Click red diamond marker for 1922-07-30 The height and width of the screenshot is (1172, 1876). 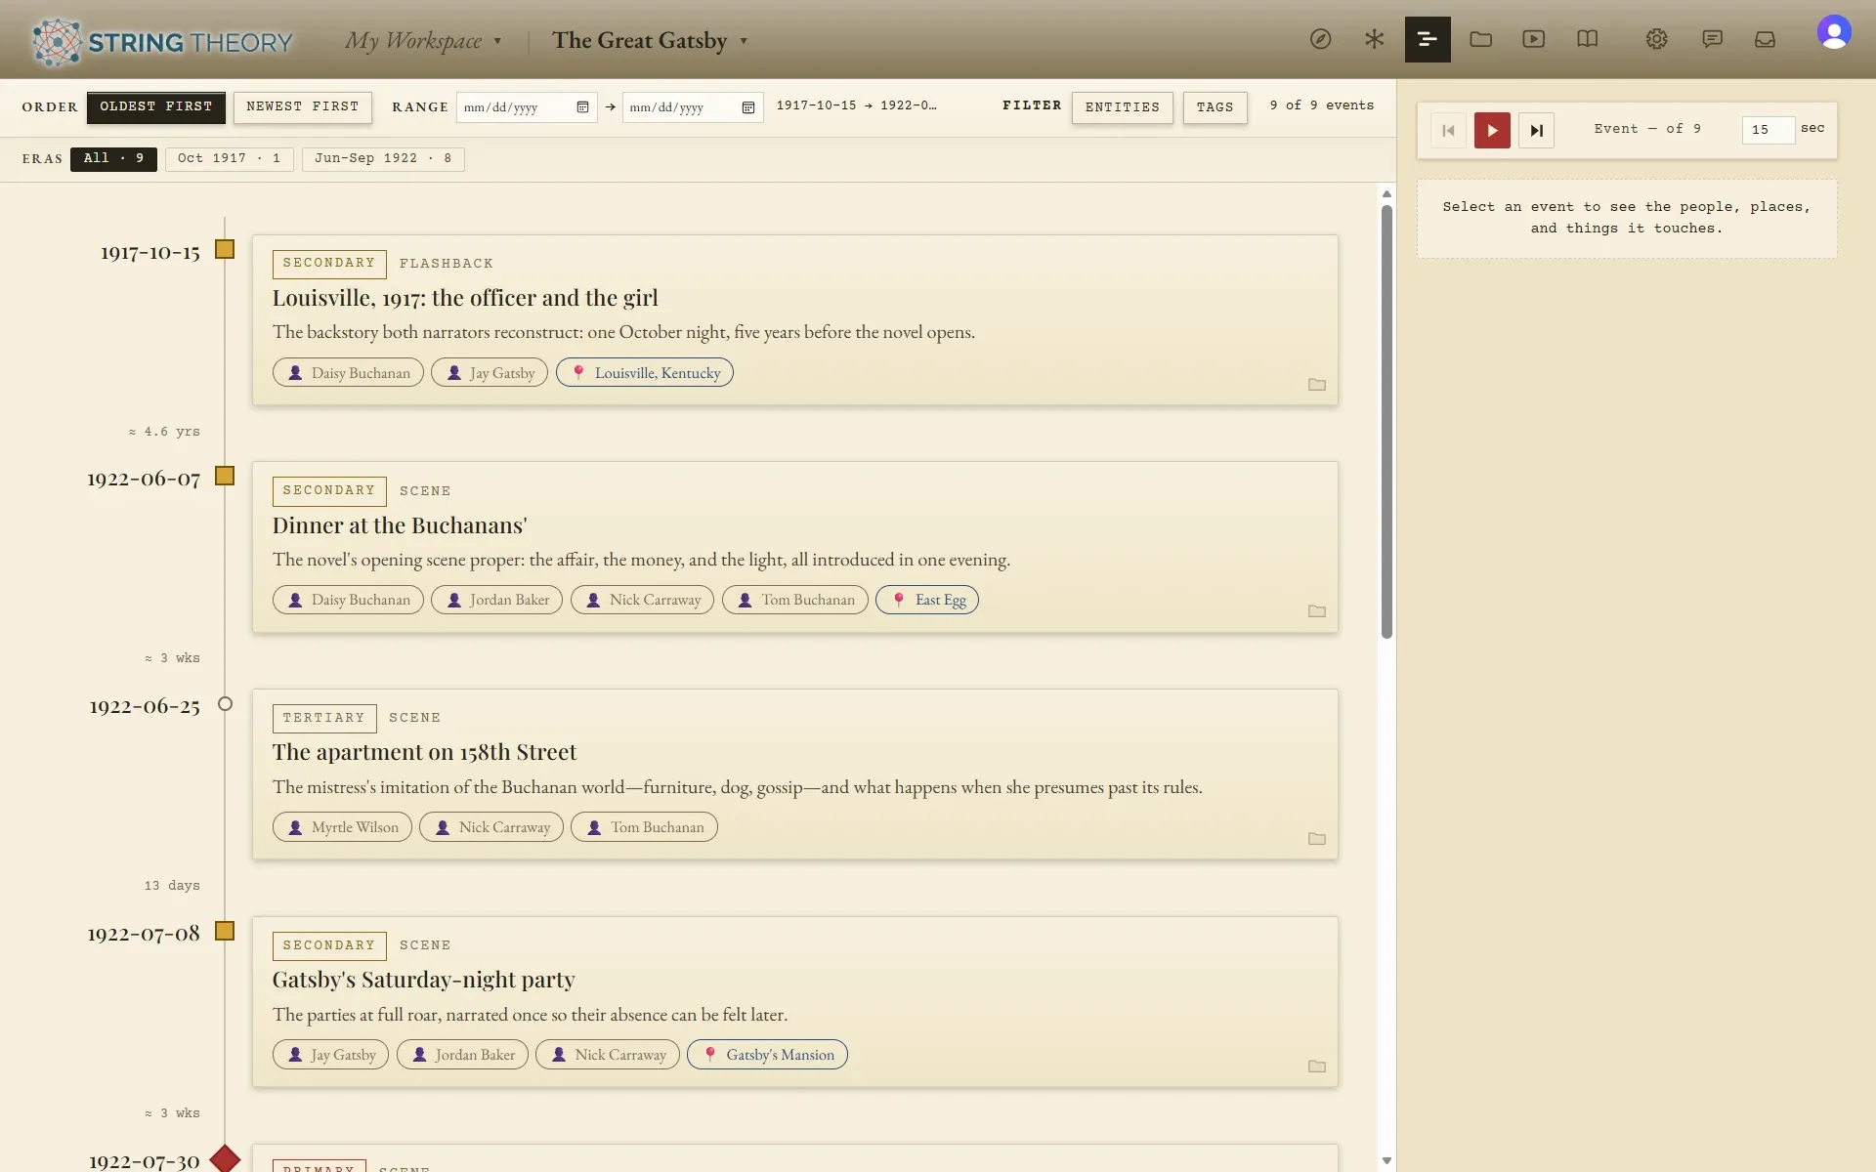coord(225,1158)
